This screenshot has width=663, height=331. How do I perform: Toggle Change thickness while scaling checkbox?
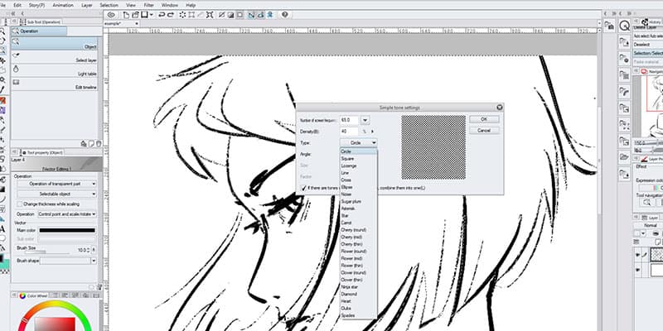pyautogui.click(x=19, y=204)
